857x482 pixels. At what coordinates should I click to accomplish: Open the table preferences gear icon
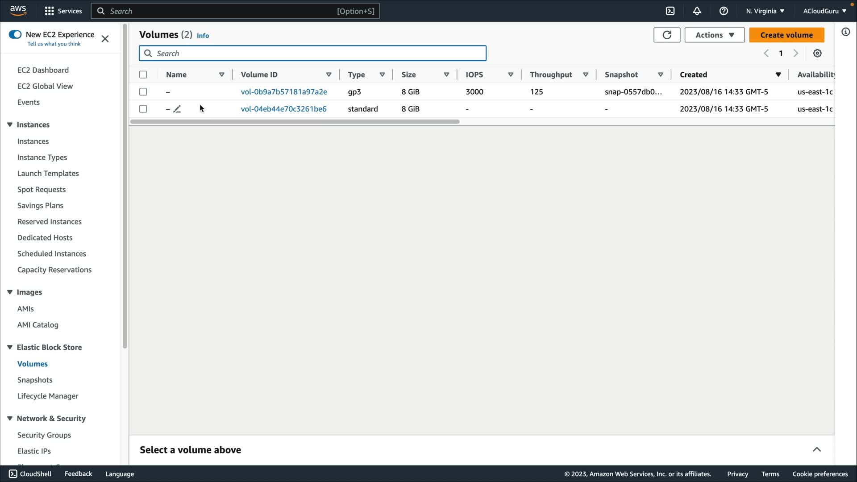(817, 53)
